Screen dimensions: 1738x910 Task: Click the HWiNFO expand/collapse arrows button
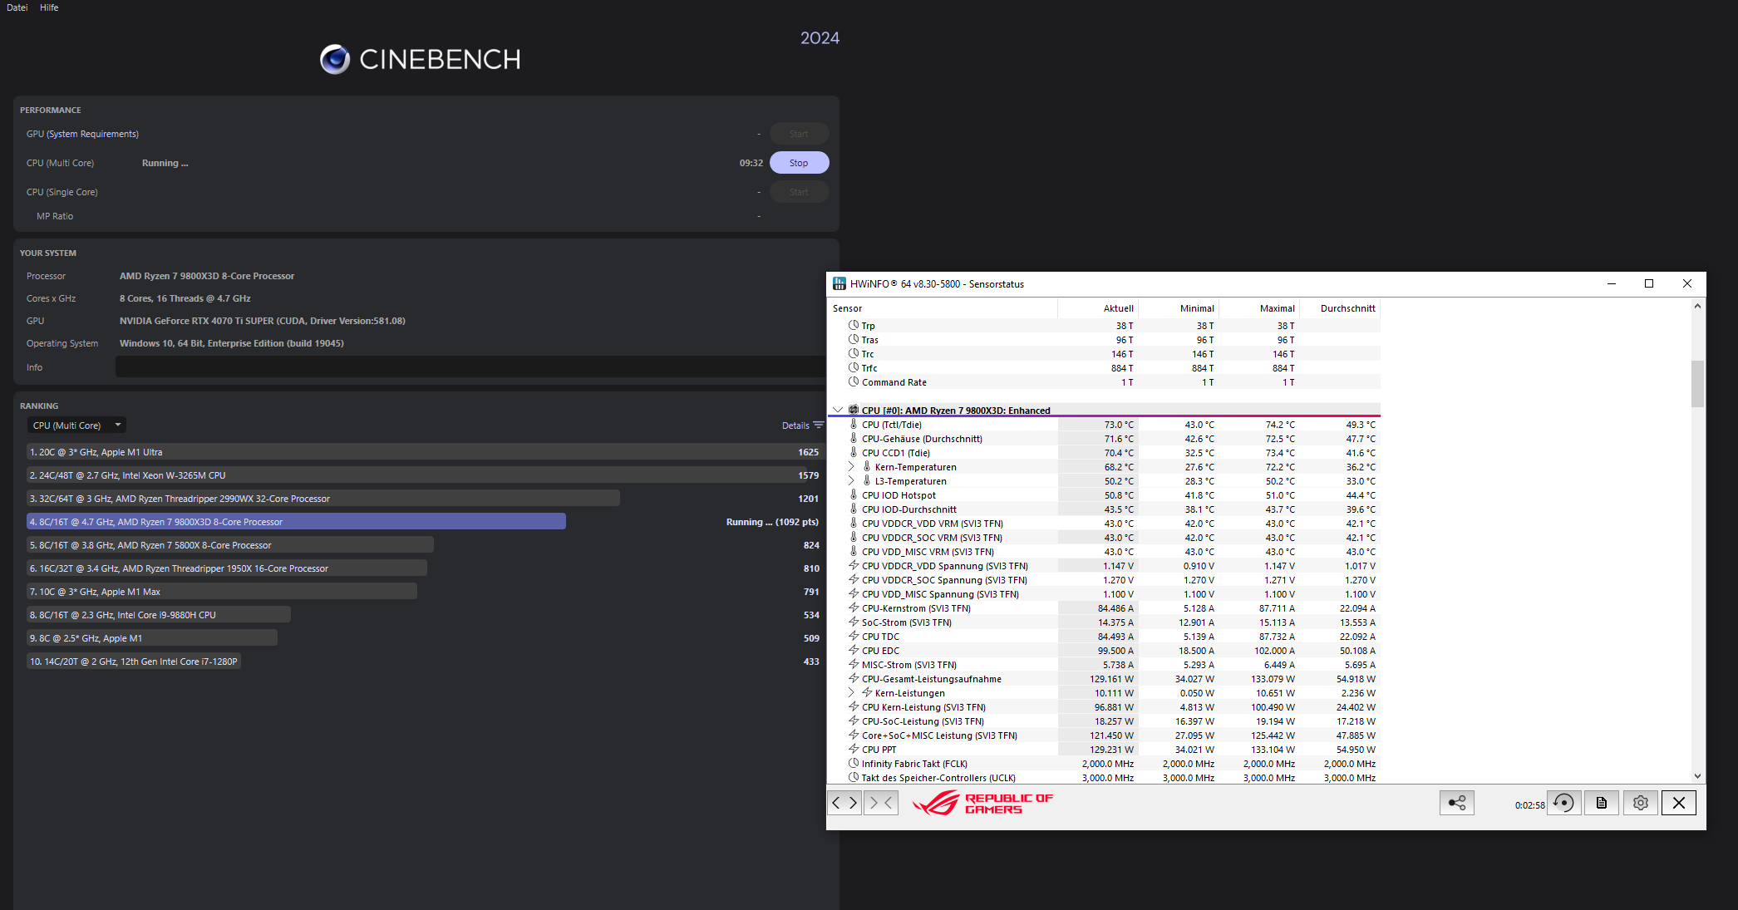click(844, 803)
